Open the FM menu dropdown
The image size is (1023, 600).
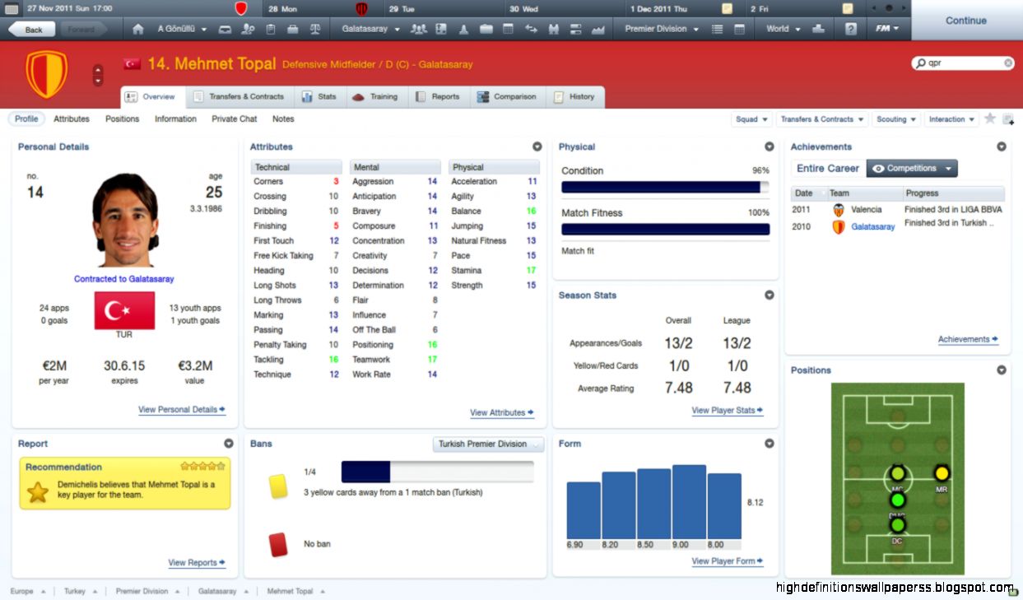point(886,29)
